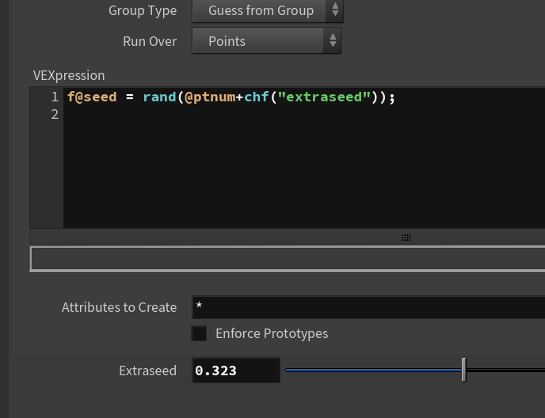The height and width of the screenshot is (418, 545).
Task: Click the @ptnum variable in the code
Action: [x=210, y=97]
